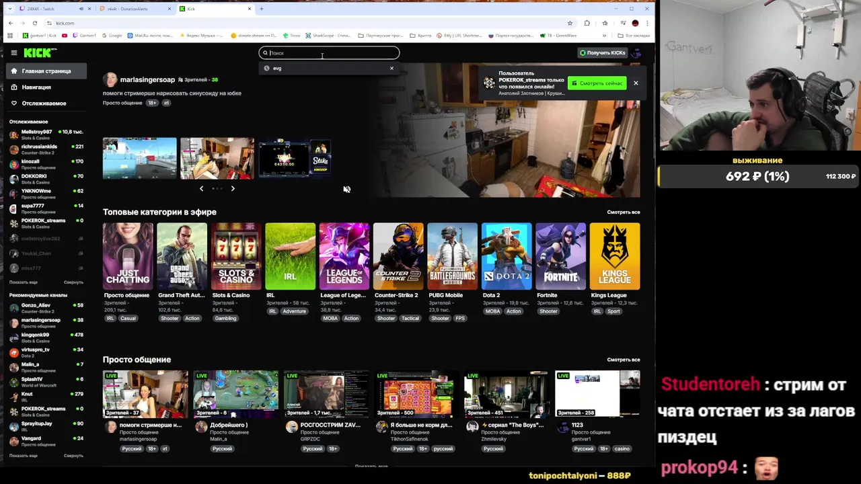861x484 pixels.
Task: Open the Главная страница sidebar item
Action: click(46, 71)
